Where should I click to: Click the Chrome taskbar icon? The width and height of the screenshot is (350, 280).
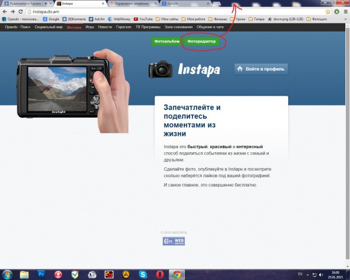(x=177, y=274)
